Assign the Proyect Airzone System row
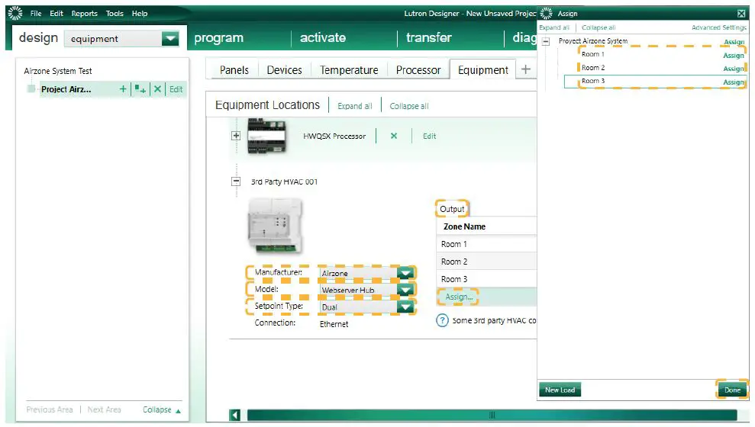The image size is (755, 427). click(734, 42)
